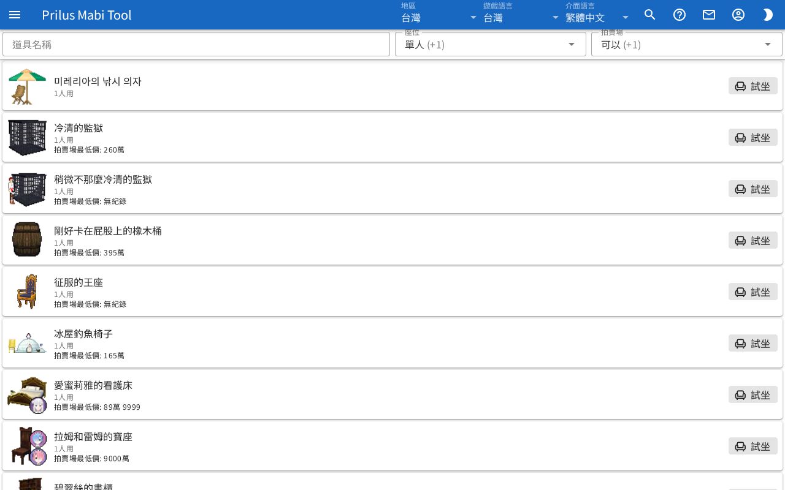Click 試坐 for 冷清的監獄

[753, 137]
